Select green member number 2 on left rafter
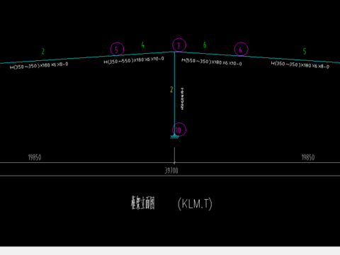340x255 pixels. point(43,51)
